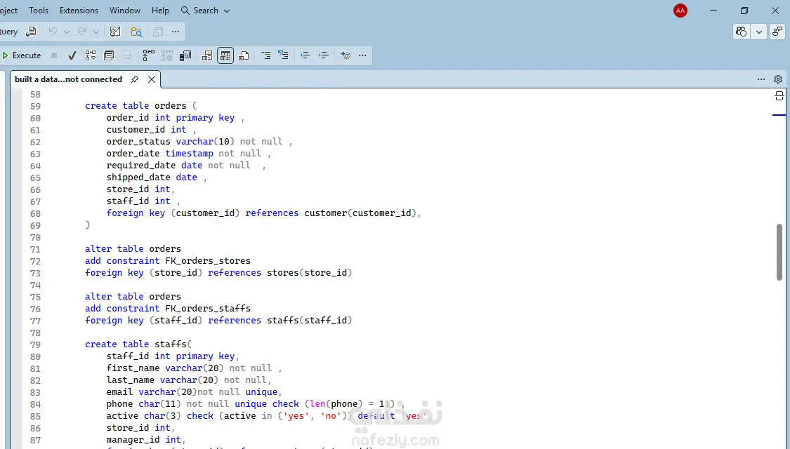Image resolution: width=790 pixels, height=449 pixels.
Task: Select the 'built a data...not connected' tab
Action: 69,79
